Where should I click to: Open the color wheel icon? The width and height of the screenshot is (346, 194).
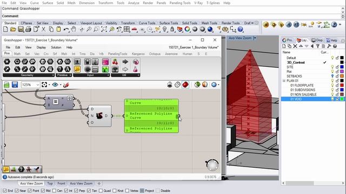pyautogui.click(x=188, y=29)
